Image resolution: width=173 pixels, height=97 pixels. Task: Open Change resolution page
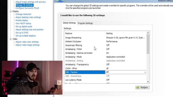coord(24,14)
